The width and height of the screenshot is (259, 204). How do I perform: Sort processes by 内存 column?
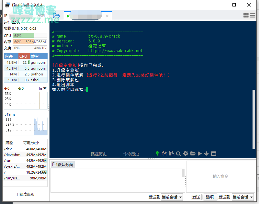(x=11, y=56)
